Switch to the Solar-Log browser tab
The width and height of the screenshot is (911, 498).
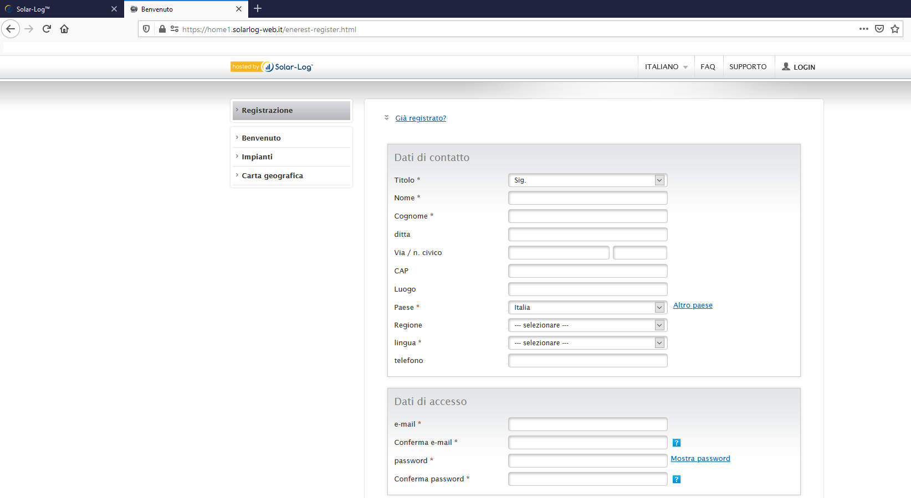[x=55, y=9]
